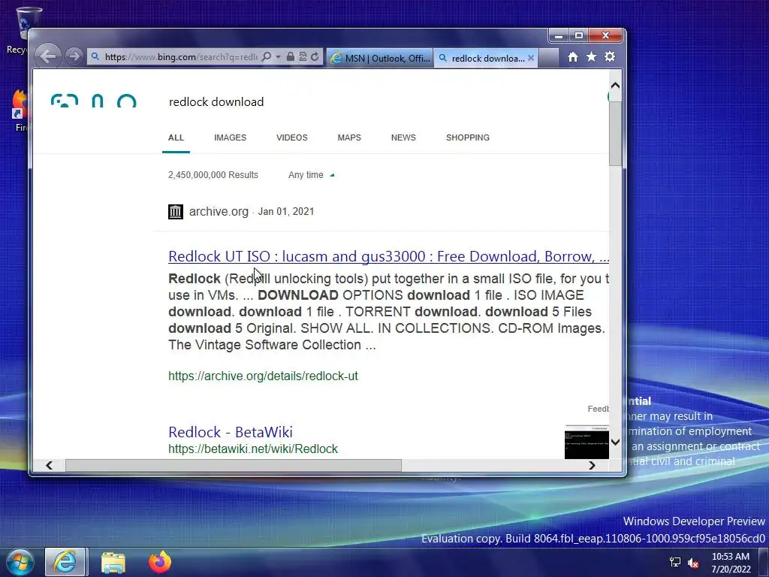The width and height of the screenshot is (769, 577).
Task: Click the muted volume tray icon
Action: coord(693,563)
